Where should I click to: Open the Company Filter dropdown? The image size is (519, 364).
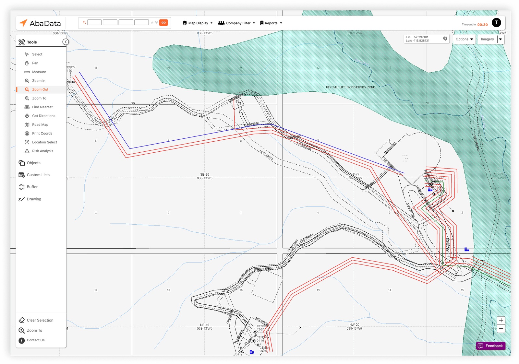(x=236, y=23)
